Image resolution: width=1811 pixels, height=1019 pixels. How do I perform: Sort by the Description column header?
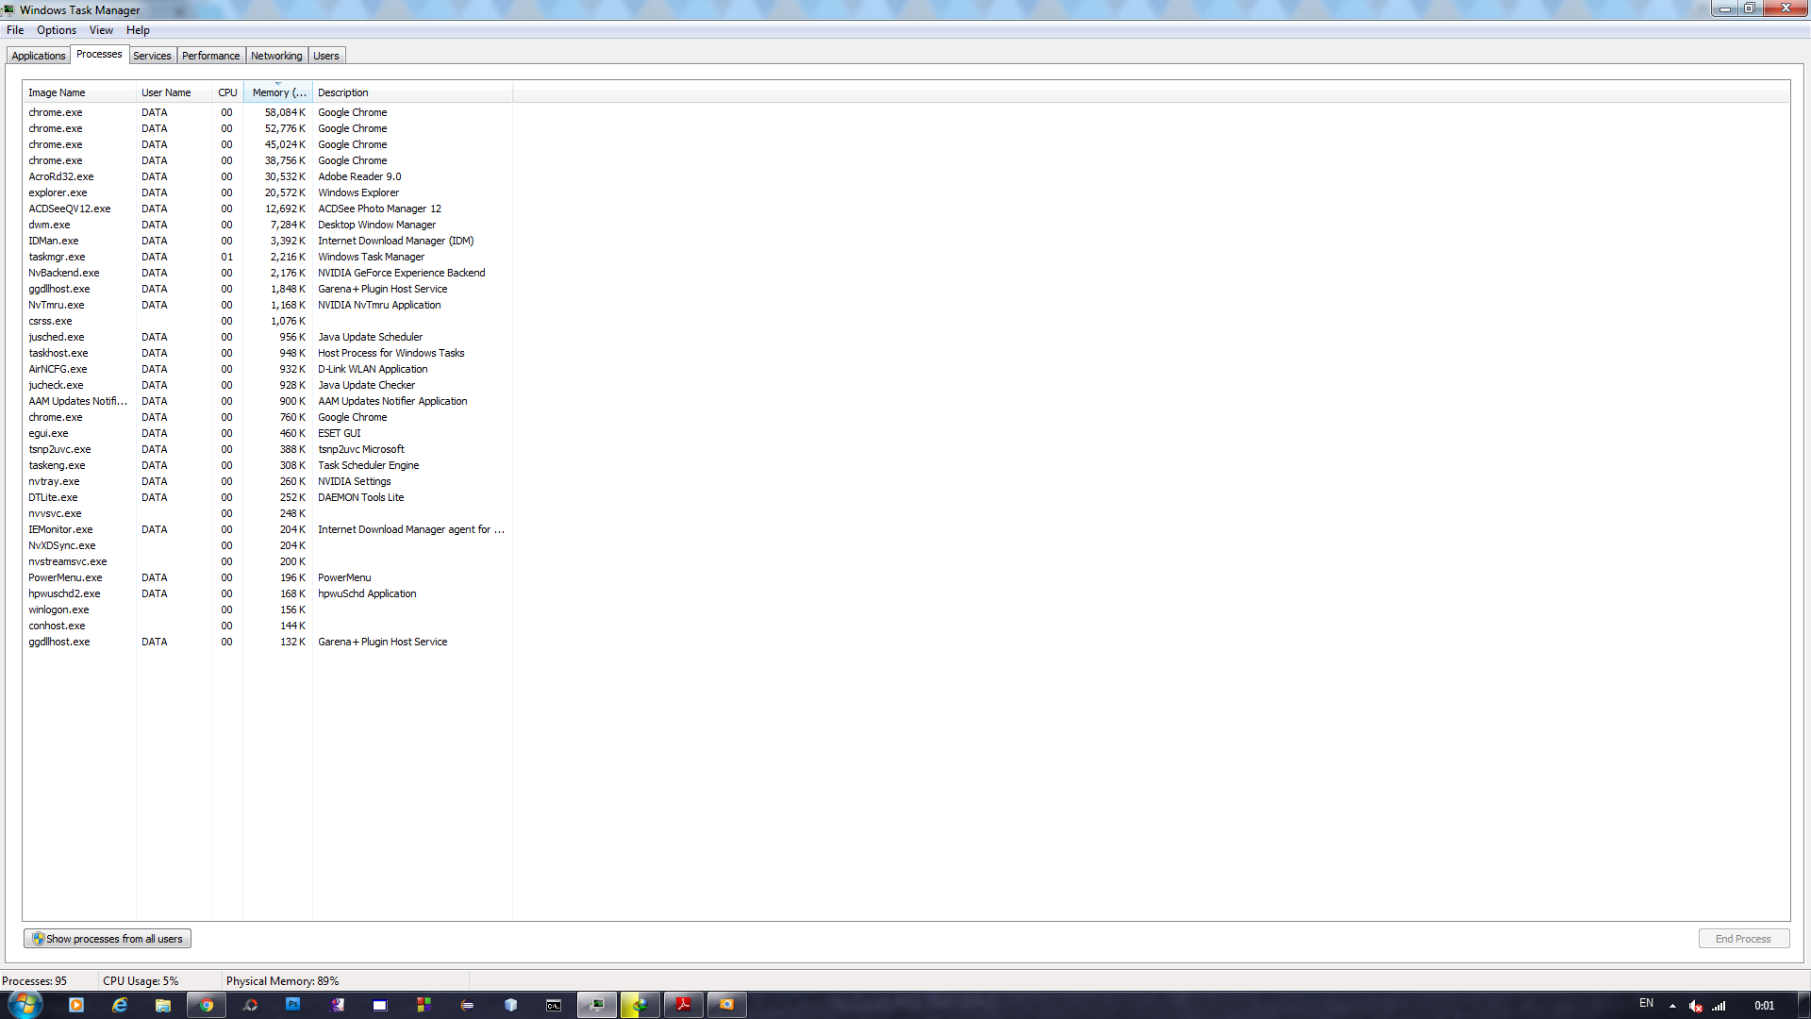412,92
